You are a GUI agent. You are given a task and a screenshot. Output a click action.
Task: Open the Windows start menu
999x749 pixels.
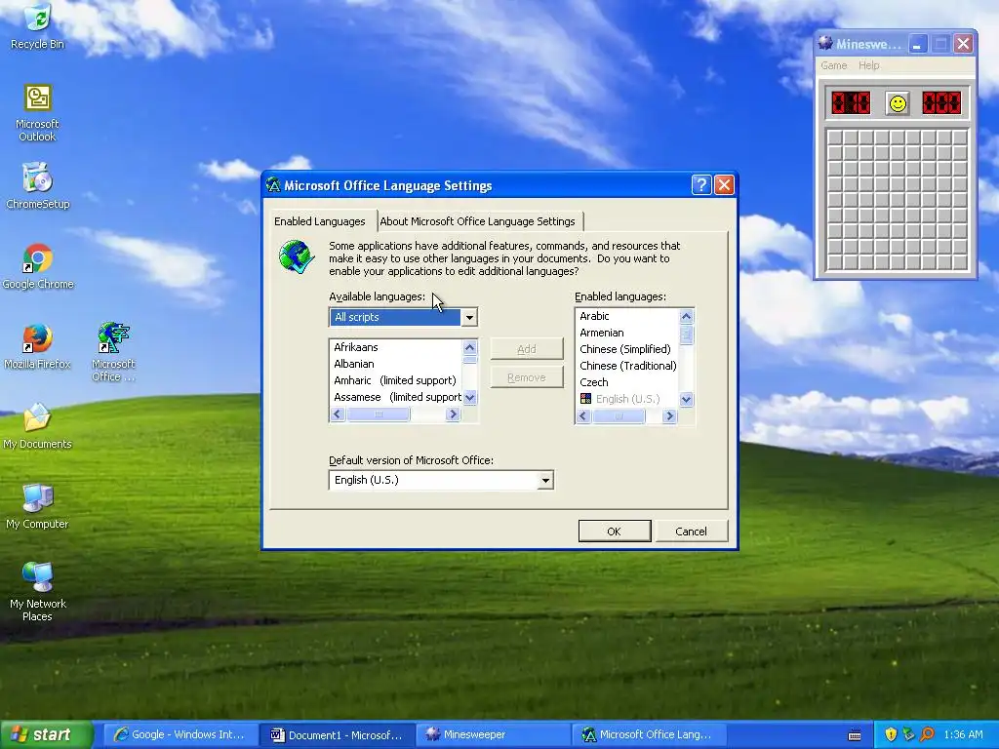click(x=45, y=734)
